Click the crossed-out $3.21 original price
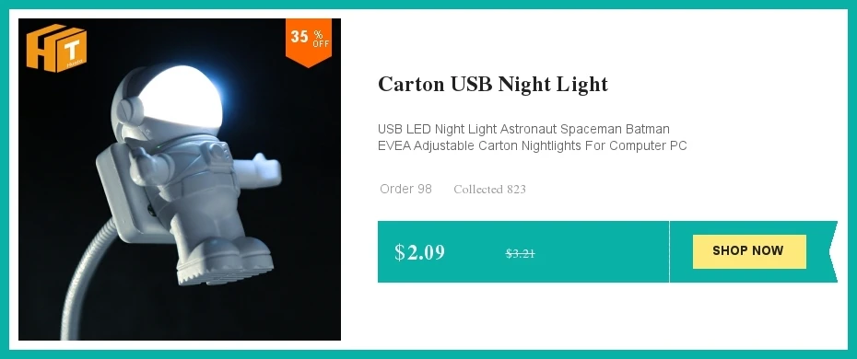Screen dimensions: 857x359 [520, 253]
